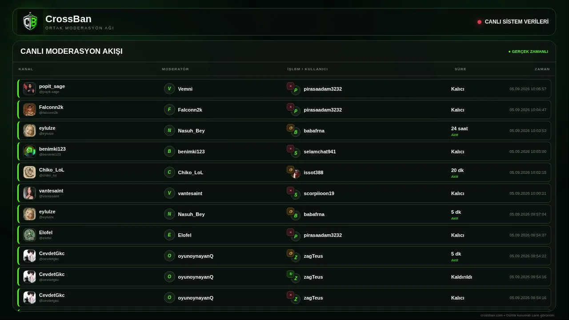Screen dimensions: 569x320
Task: Click the CrossBan shield logo
Action: [30, 22]
